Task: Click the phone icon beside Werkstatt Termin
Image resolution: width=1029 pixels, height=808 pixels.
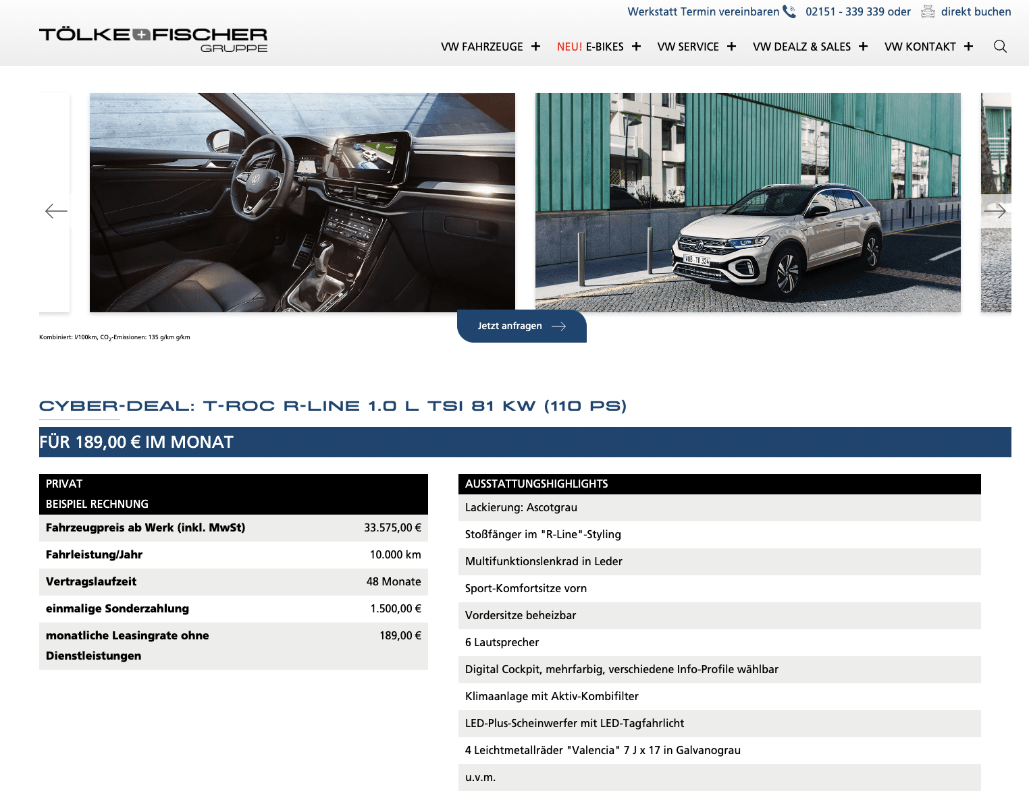Action: (x=789, y=11)
